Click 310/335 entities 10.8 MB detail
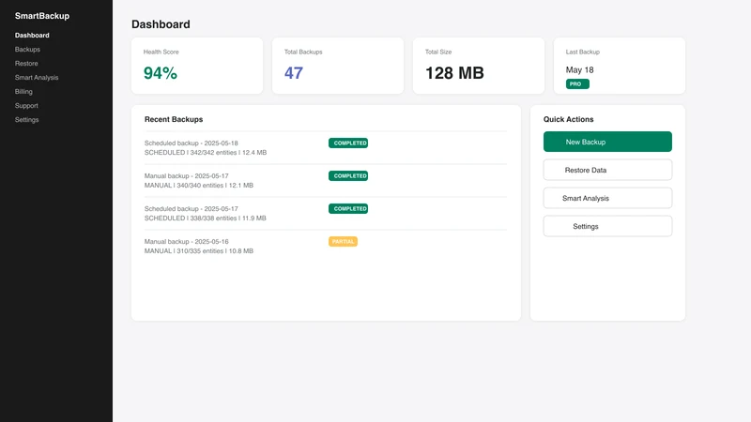 pyautogui.click(x=199, y=250)
